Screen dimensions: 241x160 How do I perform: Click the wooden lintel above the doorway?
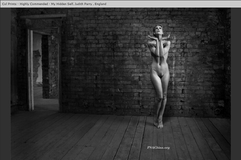click(x=43, y=16)
